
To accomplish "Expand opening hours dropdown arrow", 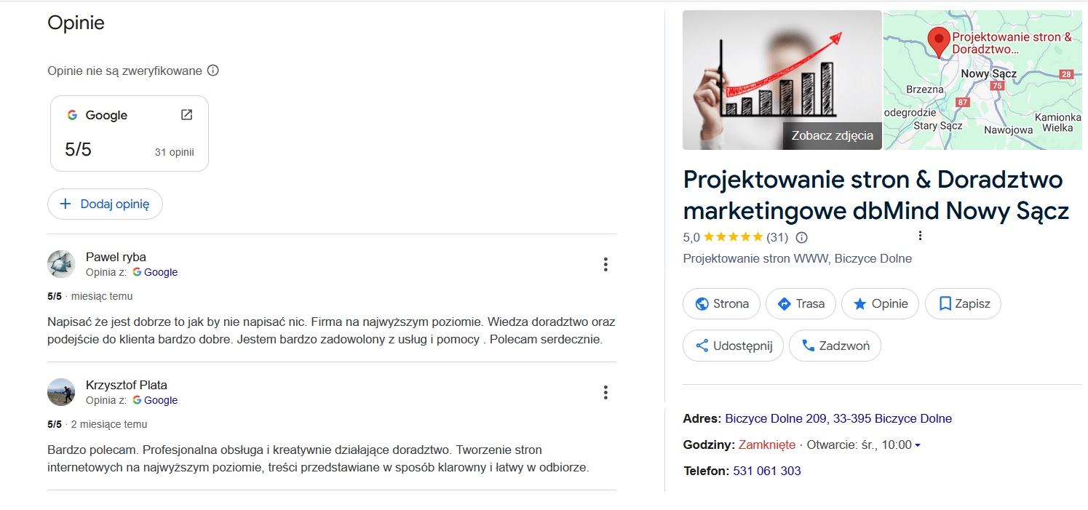I will tap(918, 445).
